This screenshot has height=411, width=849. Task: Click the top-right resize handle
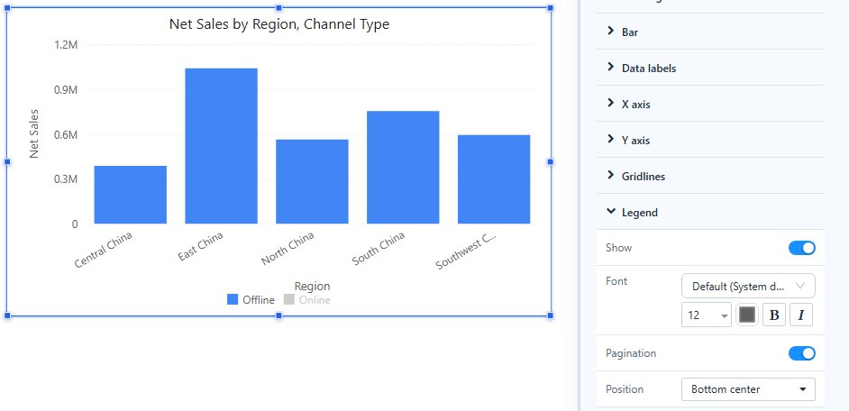tap(551, 8)
